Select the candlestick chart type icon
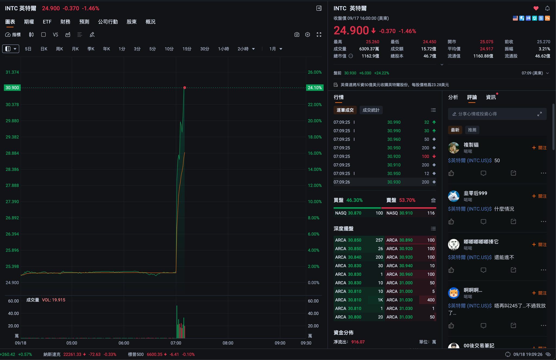Image resolution: width=556 pixels, height=360 pixels. tap(31, 35)
